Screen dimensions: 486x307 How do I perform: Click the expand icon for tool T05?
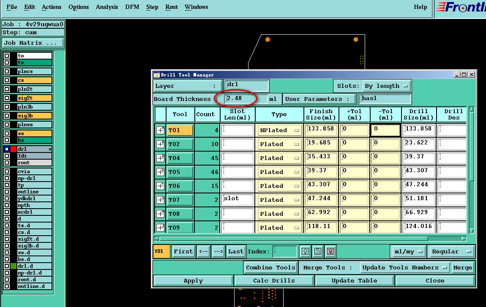[x=160, y=172]
